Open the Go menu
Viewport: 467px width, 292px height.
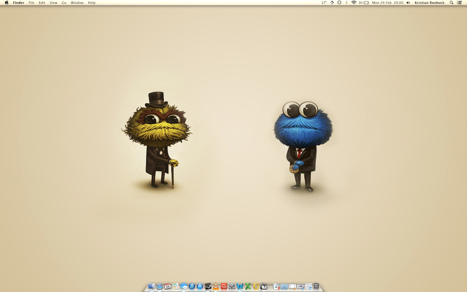(x=64, y=3)
